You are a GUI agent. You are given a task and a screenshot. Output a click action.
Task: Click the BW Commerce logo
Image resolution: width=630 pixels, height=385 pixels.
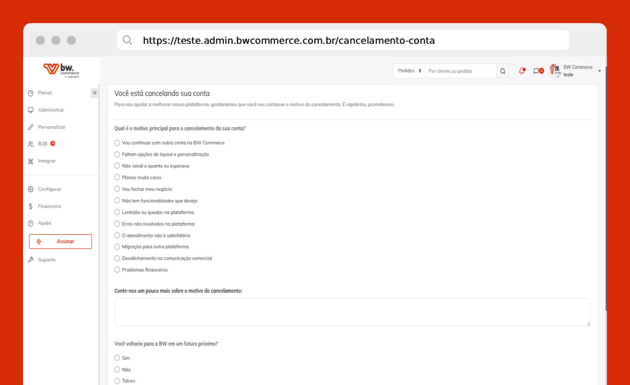click(x=61, y=70)
